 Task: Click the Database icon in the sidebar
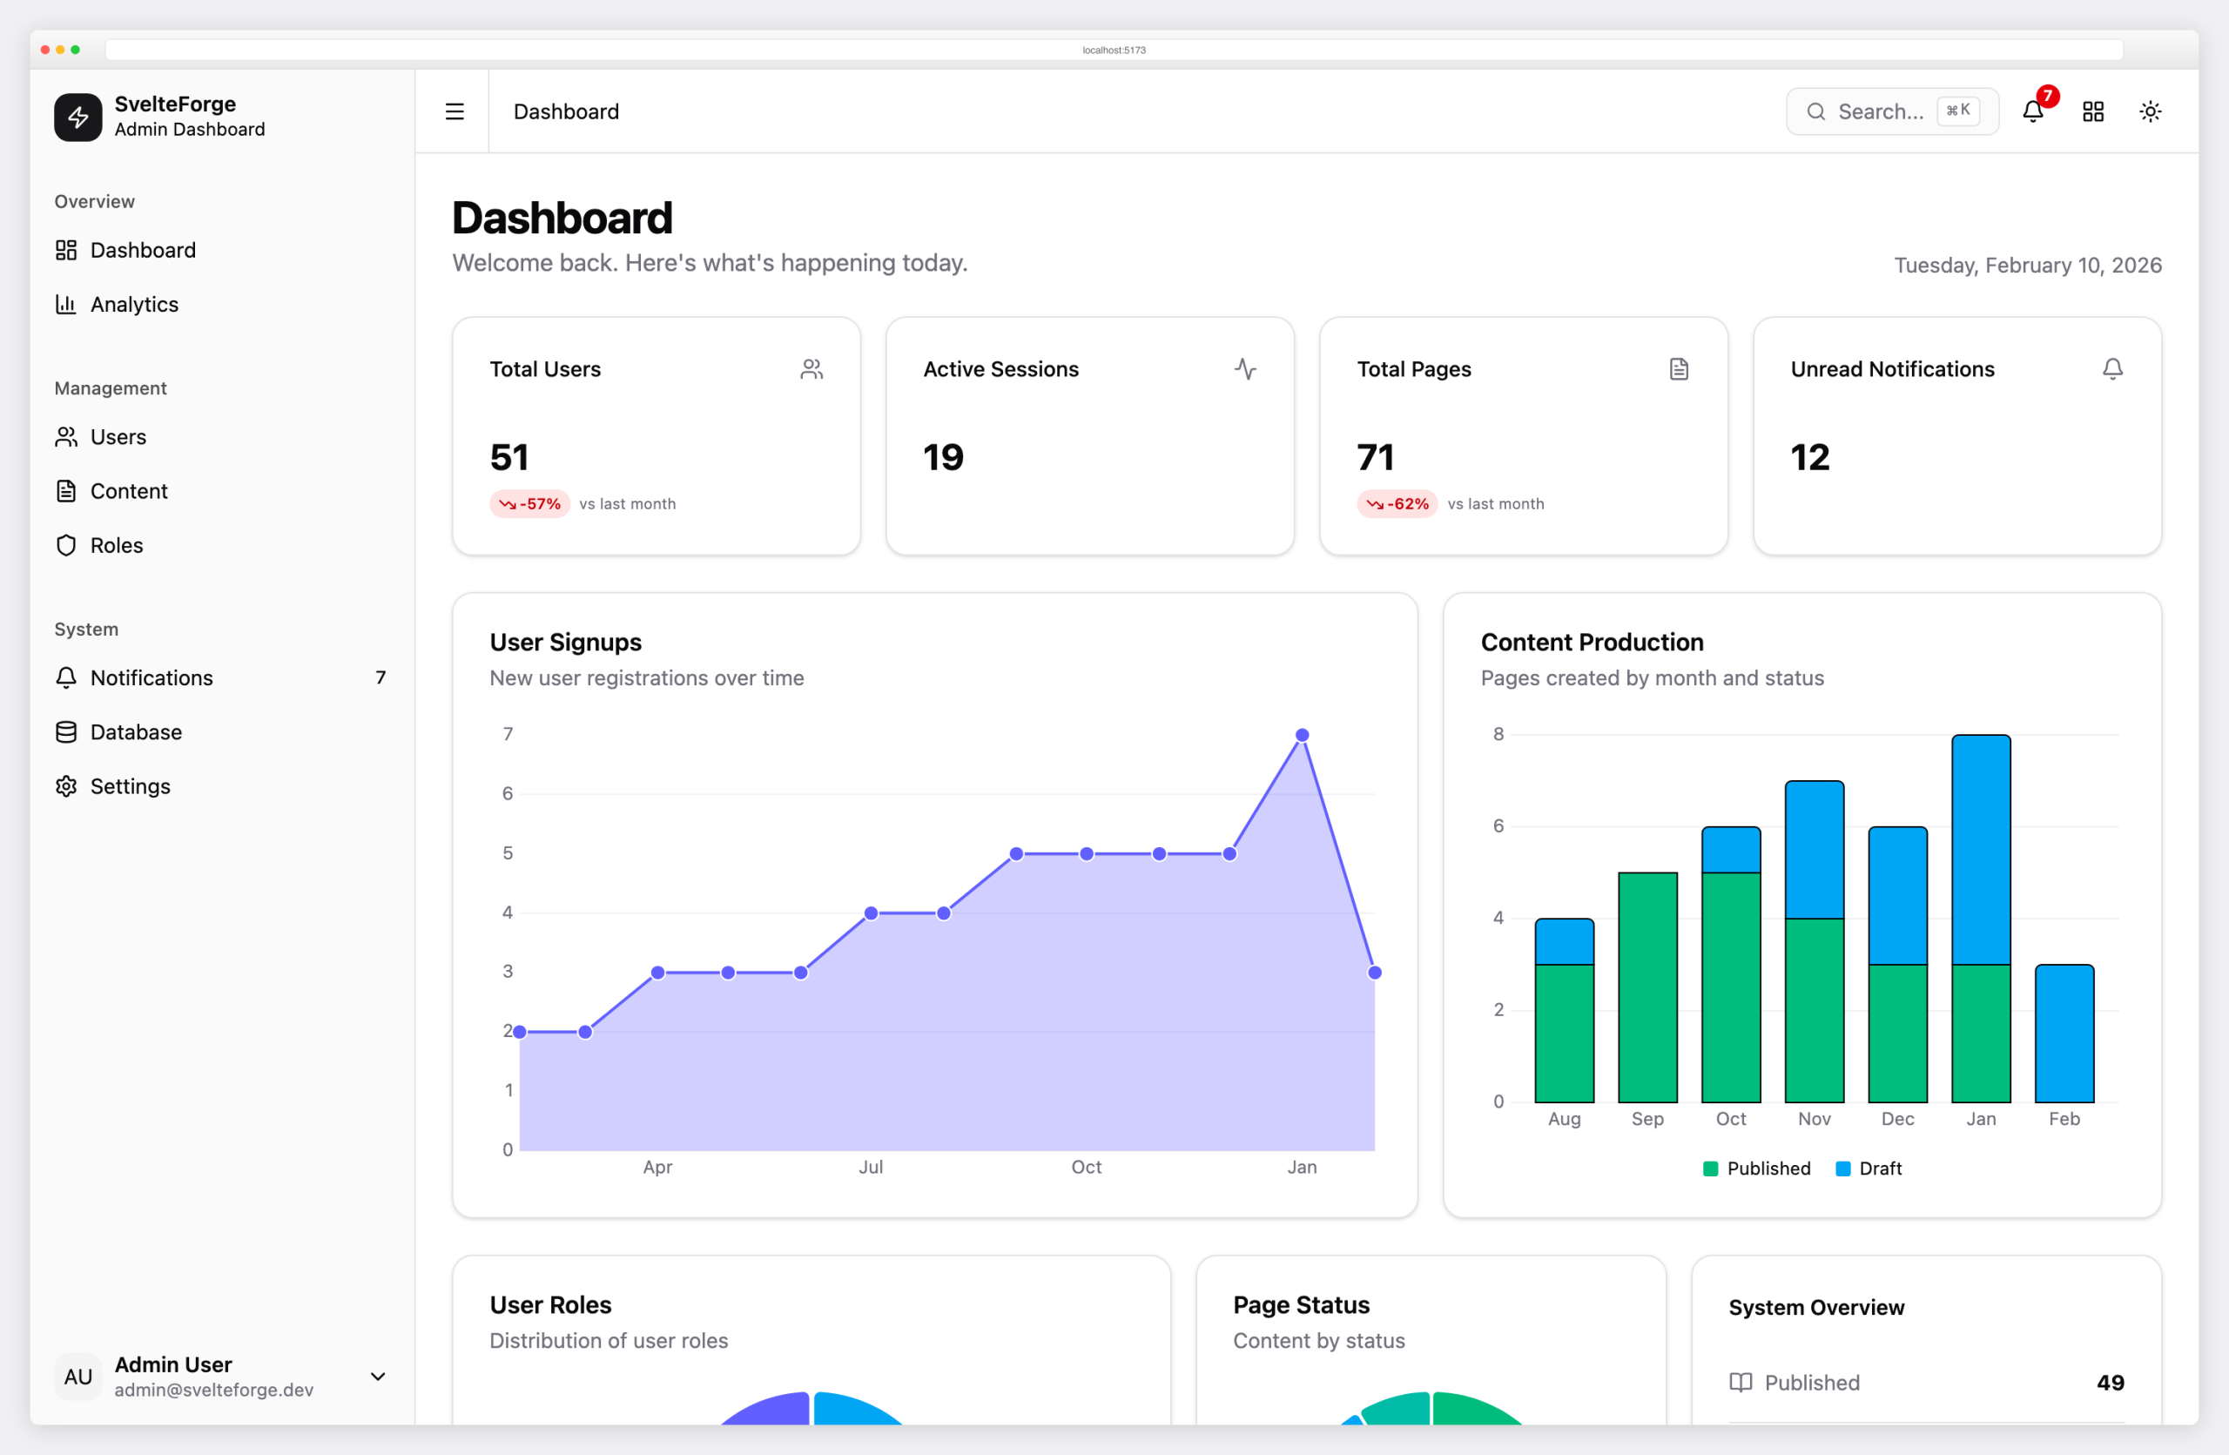click(65, 731)
